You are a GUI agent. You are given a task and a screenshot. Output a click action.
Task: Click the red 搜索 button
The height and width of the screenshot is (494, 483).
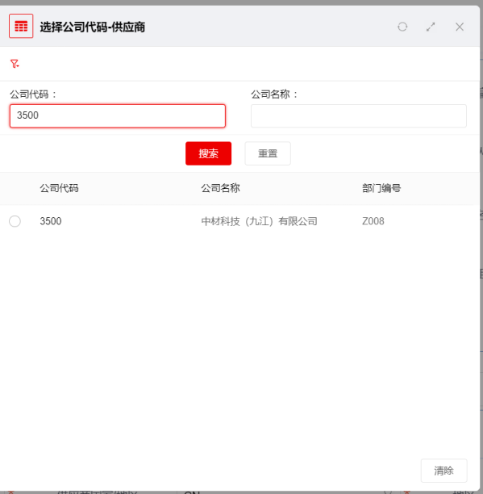point(208,153)
